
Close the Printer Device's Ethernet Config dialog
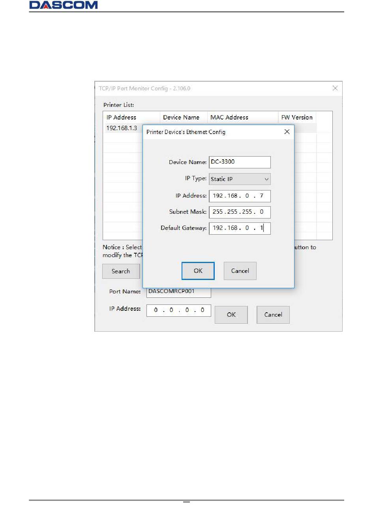[287, 132]
